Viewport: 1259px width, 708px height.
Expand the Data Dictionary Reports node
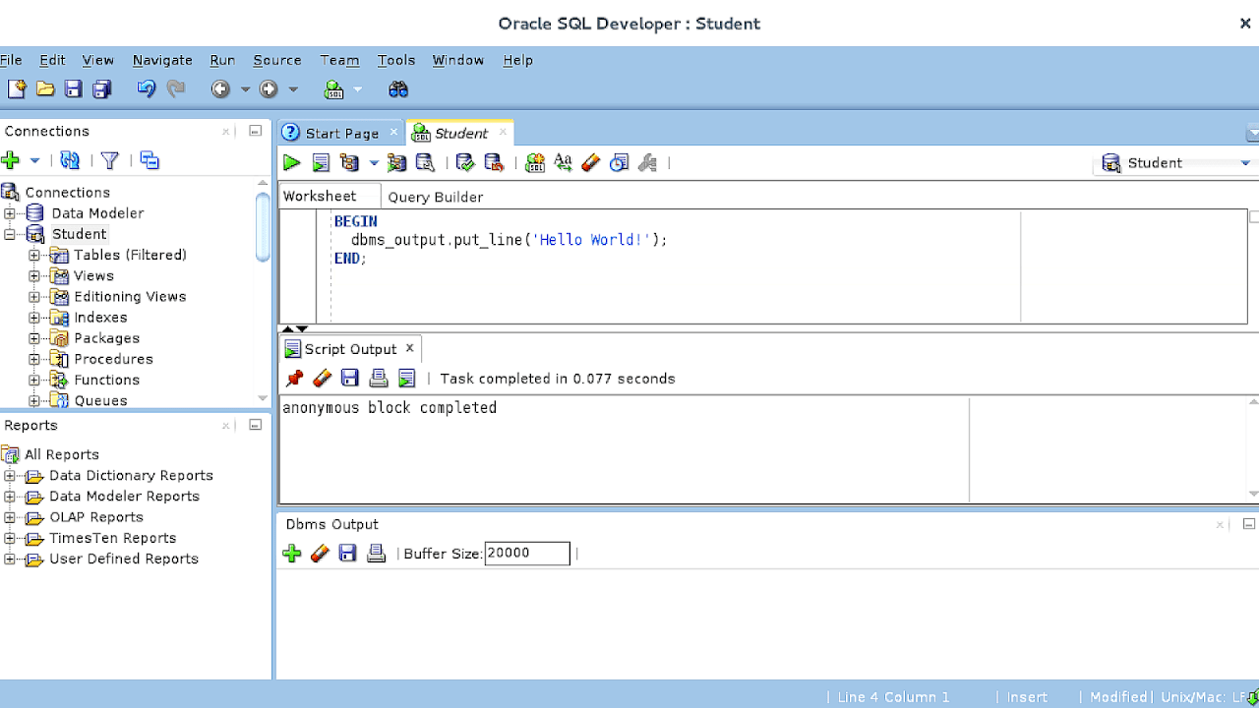coord(10,476)
